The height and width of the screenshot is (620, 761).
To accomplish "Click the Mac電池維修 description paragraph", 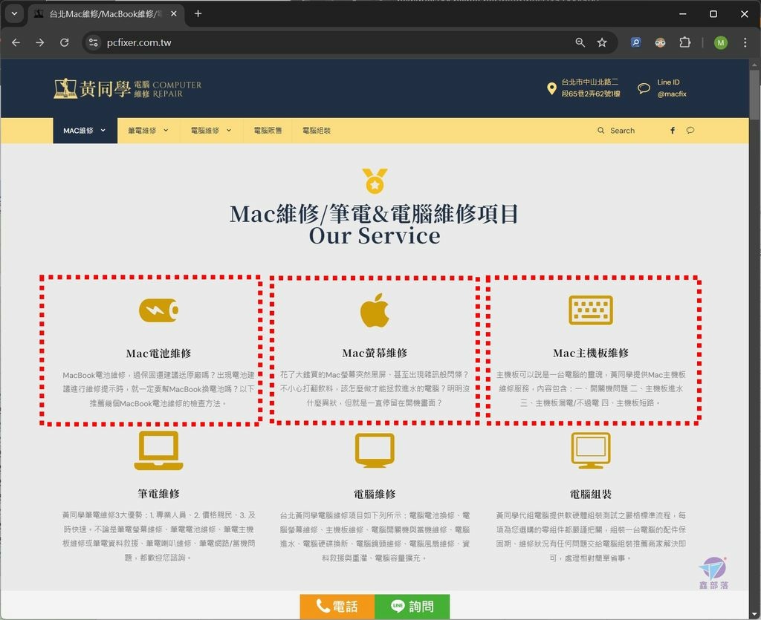I will [159, 389].
